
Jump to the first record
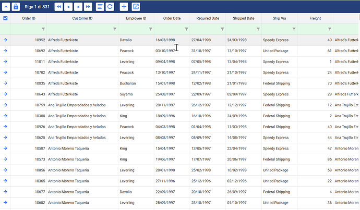pos(58,7)
